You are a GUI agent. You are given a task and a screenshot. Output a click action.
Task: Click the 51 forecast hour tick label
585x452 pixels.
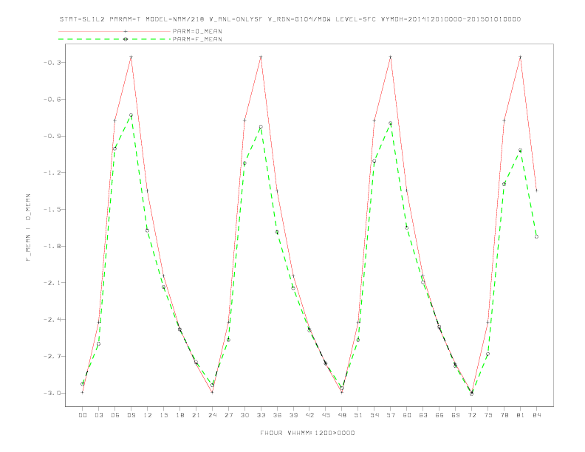tap(358, 415)
